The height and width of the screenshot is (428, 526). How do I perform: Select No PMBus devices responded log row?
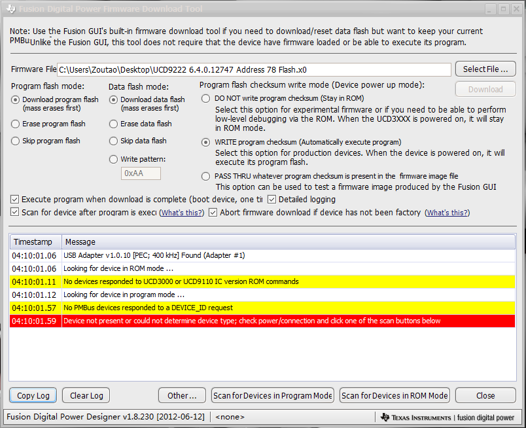(262, 308)
